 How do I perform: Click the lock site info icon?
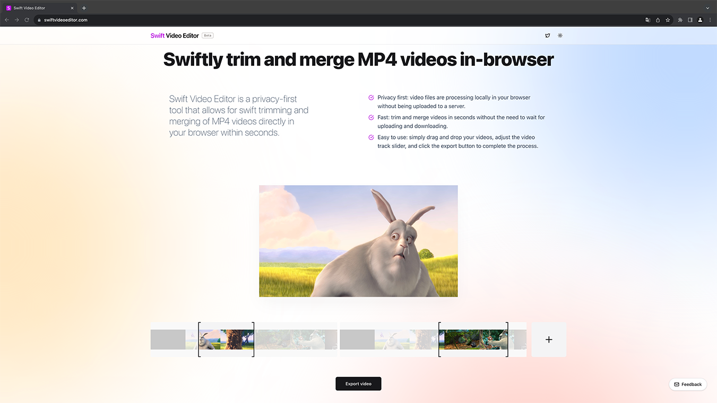point(39,20)
